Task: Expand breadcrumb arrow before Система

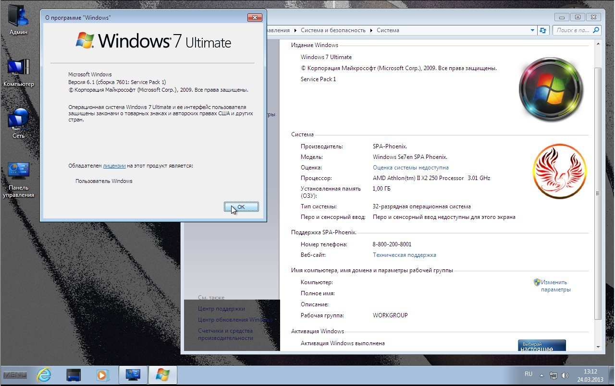Action: pos(371,30)
